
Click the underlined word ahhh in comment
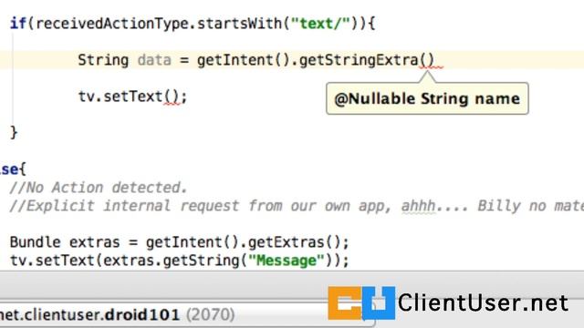[x=418, y=206]
